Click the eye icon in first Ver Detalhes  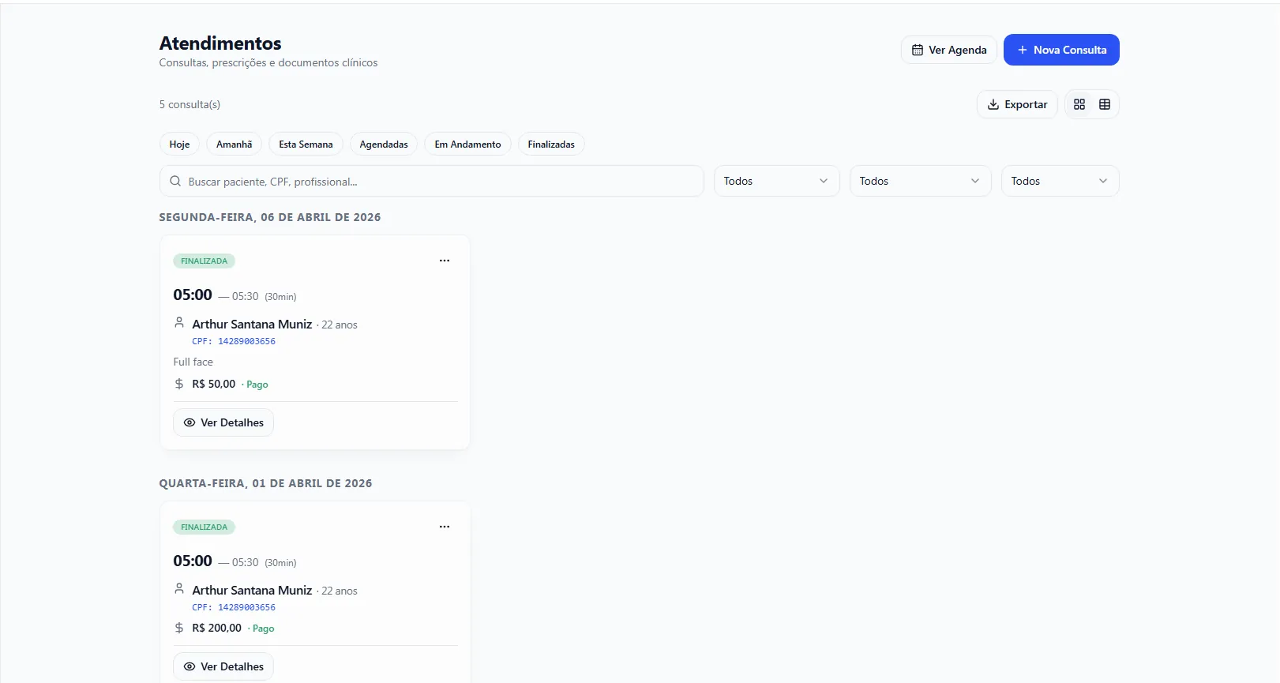(190, 422)
